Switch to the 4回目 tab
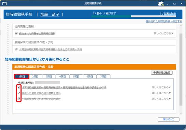 click(x=63, y=76)
